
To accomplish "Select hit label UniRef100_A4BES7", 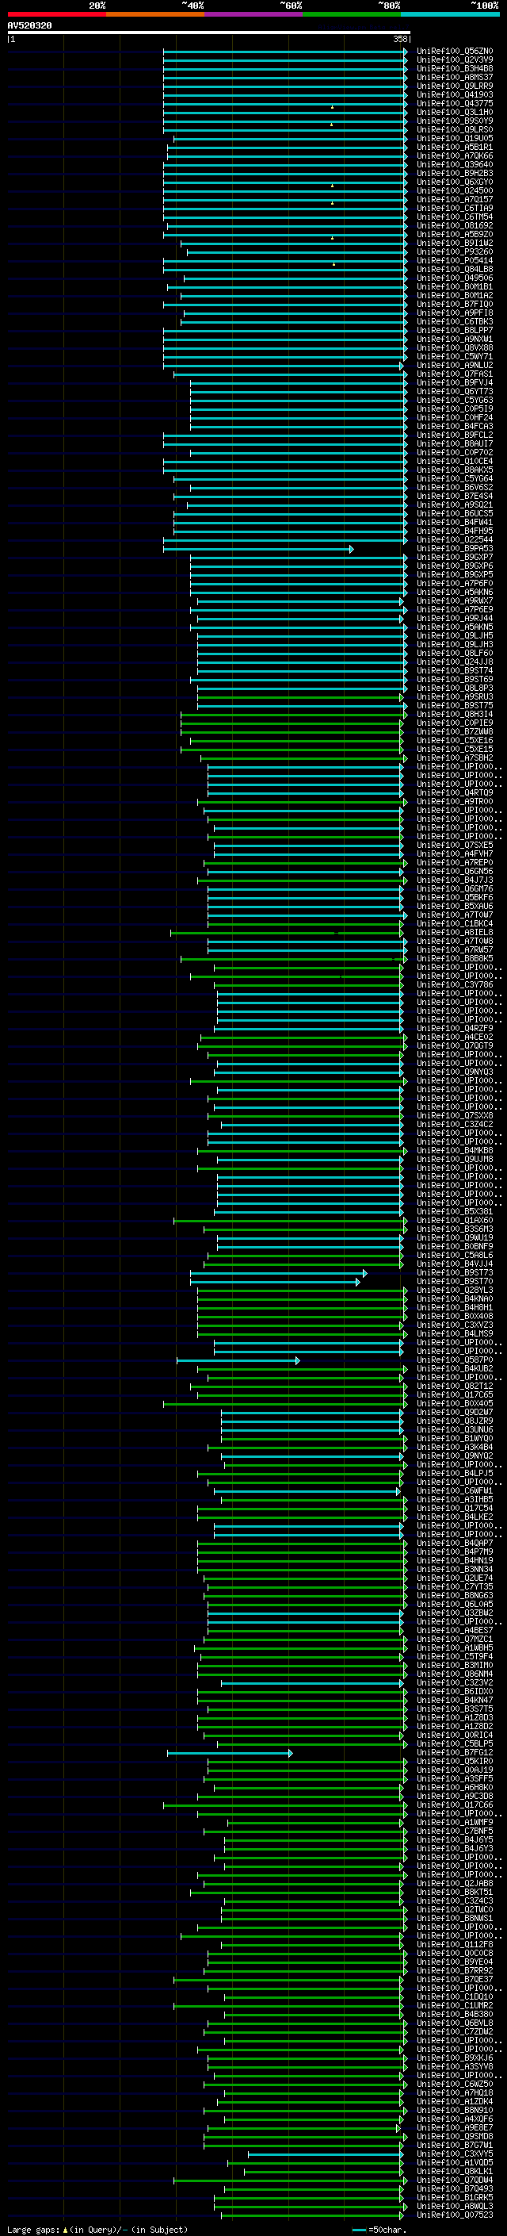I will (x=455, y=1630).
